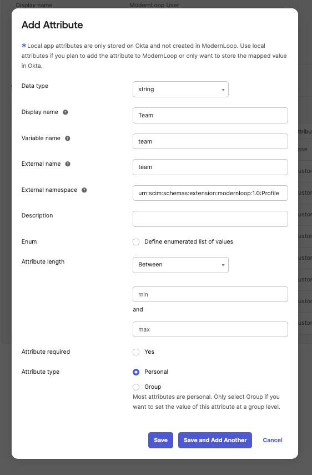
Task: Click the Save button
Action: (x=160, y=440)
